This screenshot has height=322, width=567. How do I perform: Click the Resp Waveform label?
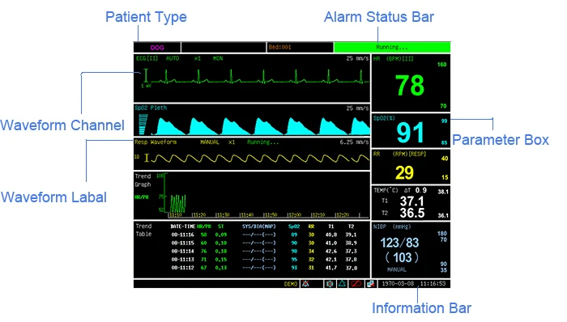156,142
